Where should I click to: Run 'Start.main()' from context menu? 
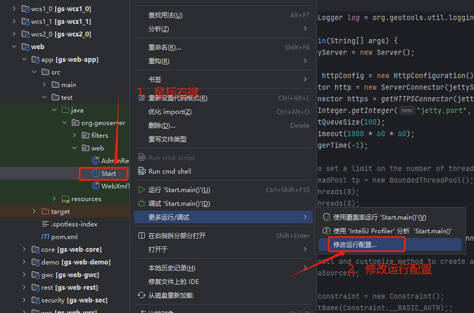[223, 189]
